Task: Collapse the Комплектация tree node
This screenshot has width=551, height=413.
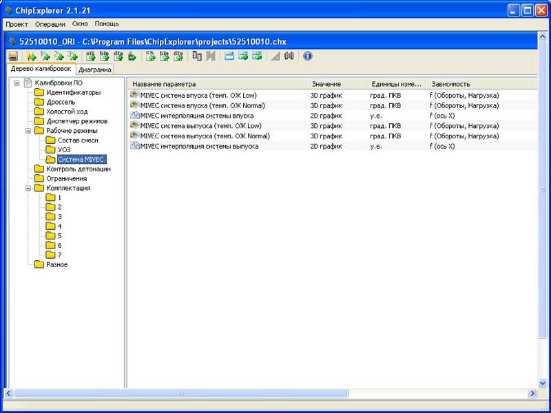Action: pos(28,188)
